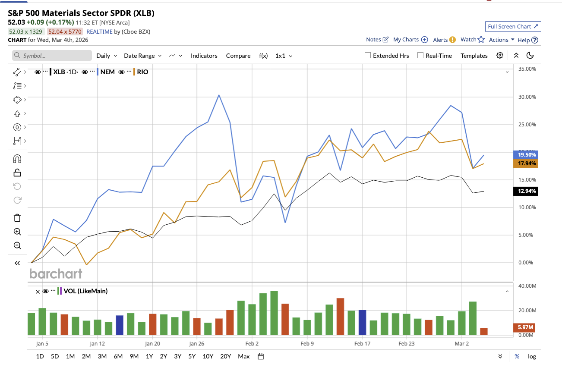Enable the Real-Time checkbox
The height and width of the screenshot is (377, 562).
click(420, 55)
